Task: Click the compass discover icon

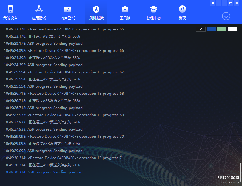Action: point(182,9)
